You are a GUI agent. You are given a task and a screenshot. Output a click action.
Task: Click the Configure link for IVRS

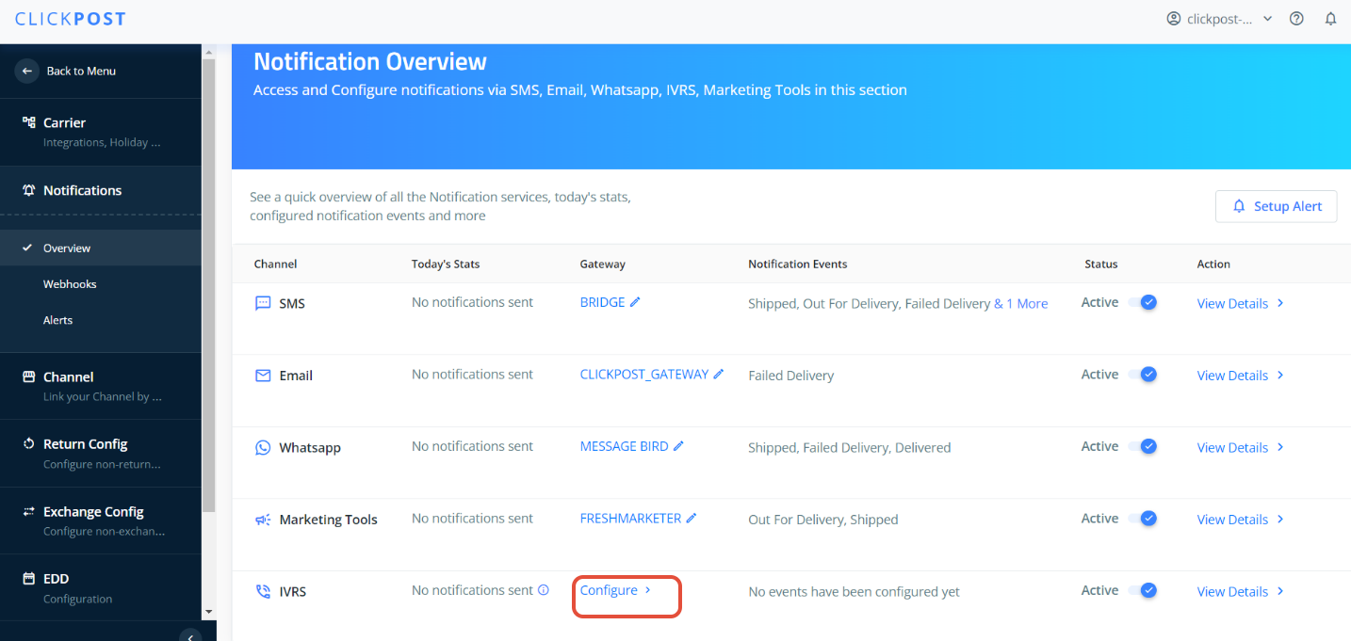point(609,590)
